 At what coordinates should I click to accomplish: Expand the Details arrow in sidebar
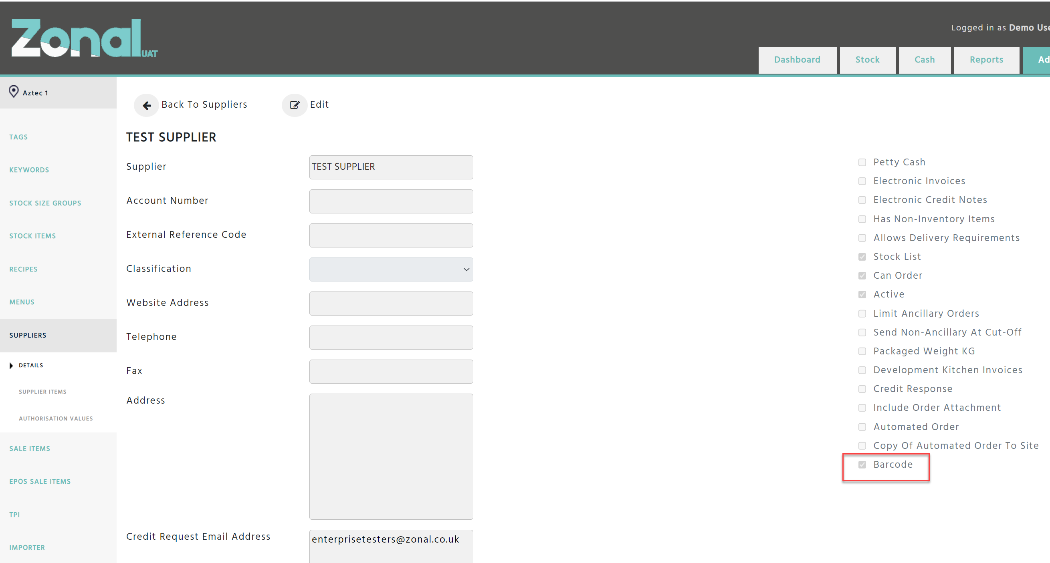(11, 366)
